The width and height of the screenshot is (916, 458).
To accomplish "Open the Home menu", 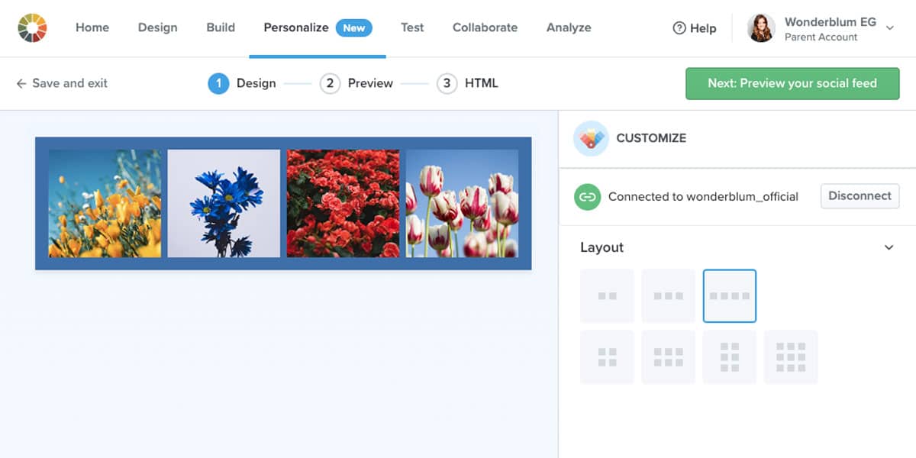I will pos(92,27).
